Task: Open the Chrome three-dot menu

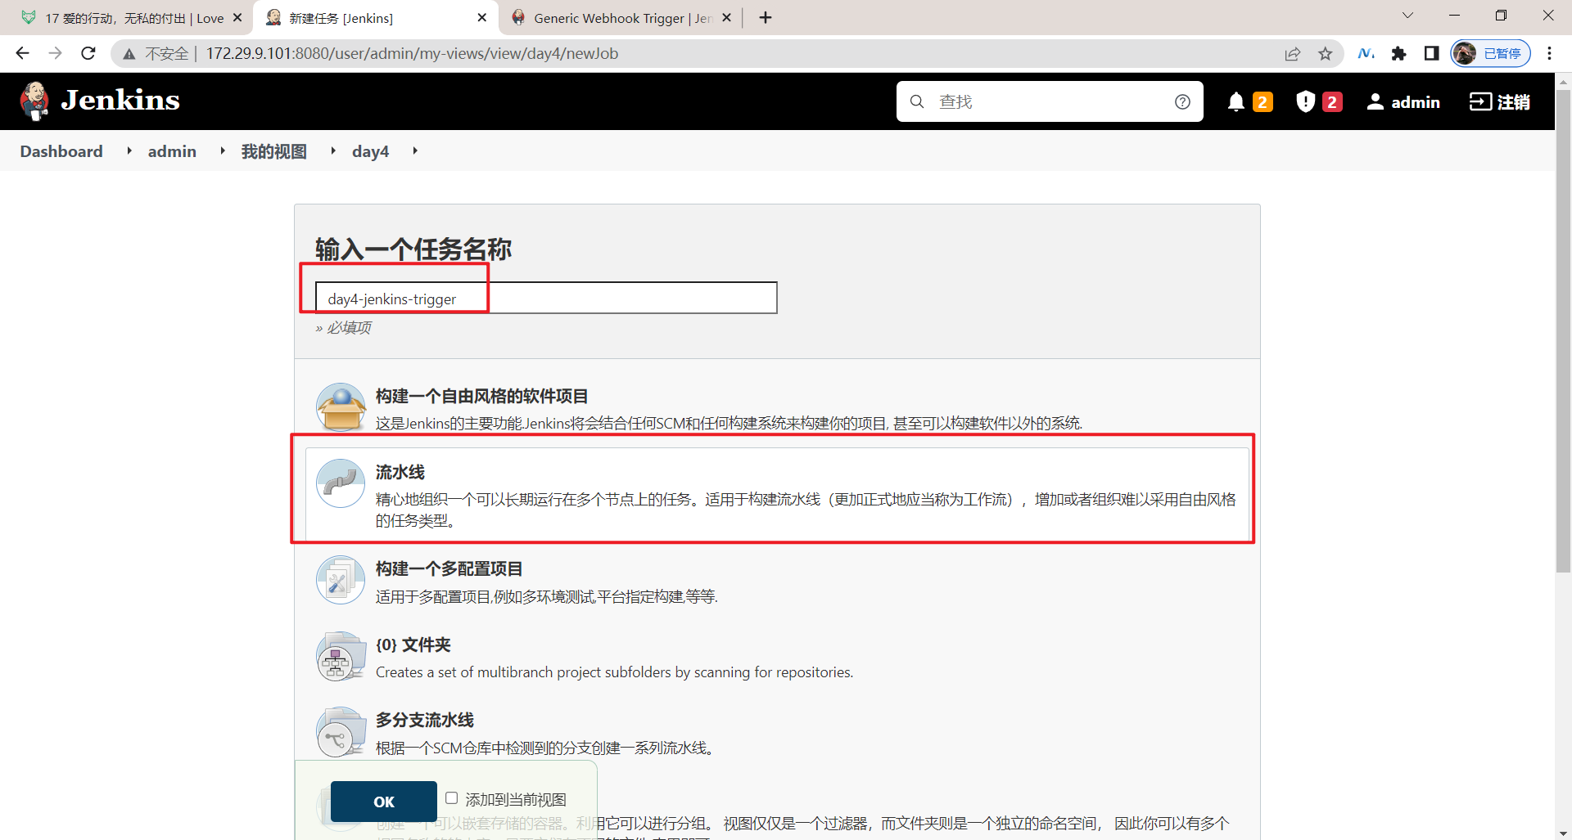Action: point(1549,53)
